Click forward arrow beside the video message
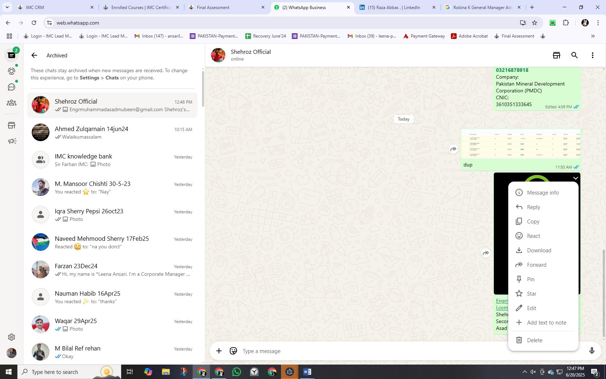This screenshot has height=379, width=606. tap(486, 253)
